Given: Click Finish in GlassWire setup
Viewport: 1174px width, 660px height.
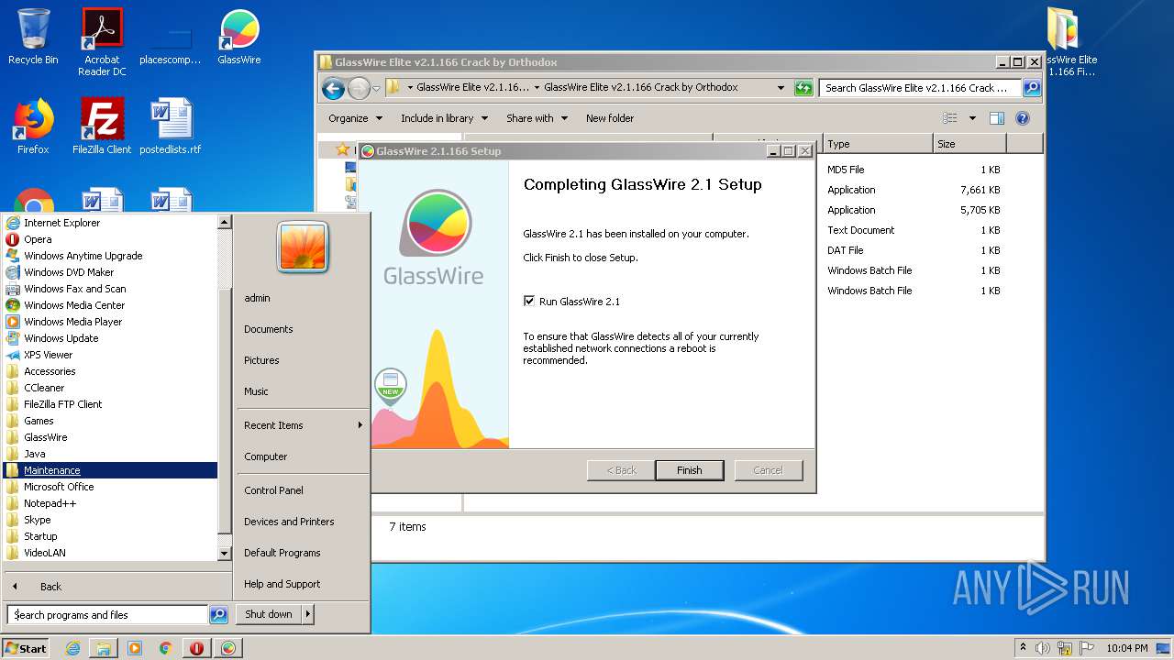Looking at the screenshot, I should click(690, 470).
